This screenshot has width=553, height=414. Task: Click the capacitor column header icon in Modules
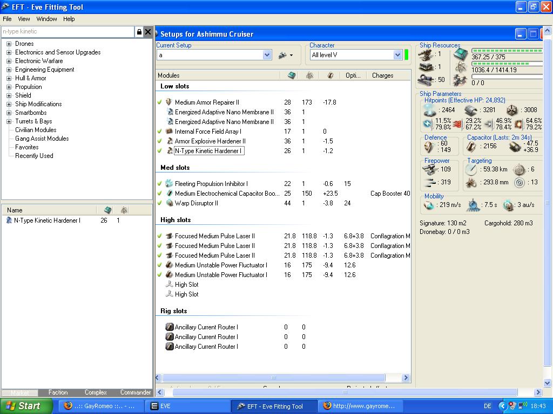(331, 75)
